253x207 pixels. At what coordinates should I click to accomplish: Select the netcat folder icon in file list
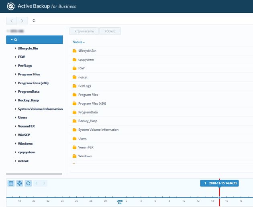click(74, 77)
